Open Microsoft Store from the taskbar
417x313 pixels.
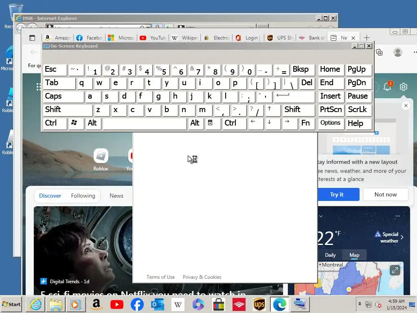point(218,304)
